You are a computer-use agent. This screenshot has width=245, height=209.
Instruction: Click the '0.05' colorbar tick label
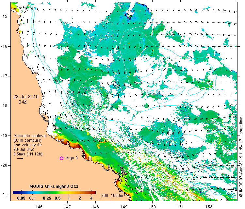point(21,198)
